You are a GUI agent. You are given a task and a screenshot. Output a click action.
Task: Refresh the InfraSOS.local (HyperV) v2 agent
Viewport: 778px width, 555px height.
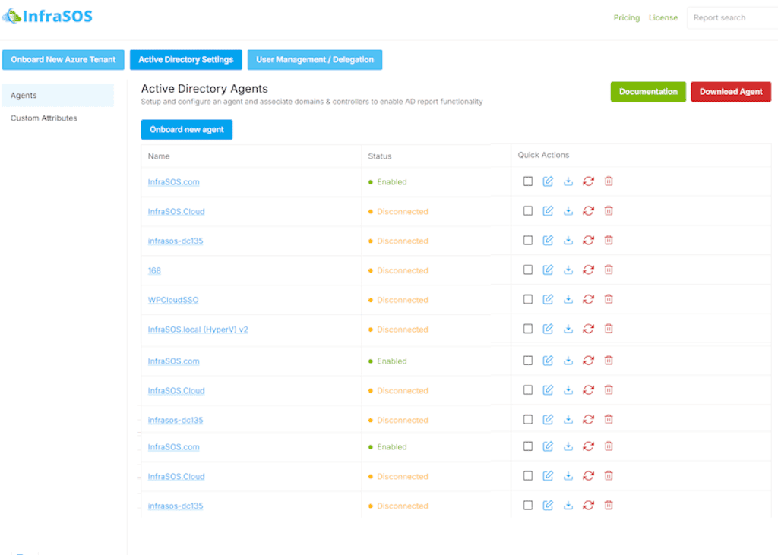588,329
